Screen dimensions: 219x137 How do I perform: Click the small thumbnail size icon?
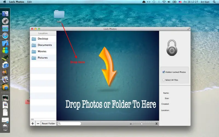tap(131, 124)
